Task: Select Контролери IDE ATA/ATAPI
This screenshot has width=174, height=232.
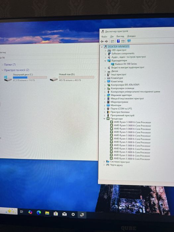Action: (x=125, y=85)
